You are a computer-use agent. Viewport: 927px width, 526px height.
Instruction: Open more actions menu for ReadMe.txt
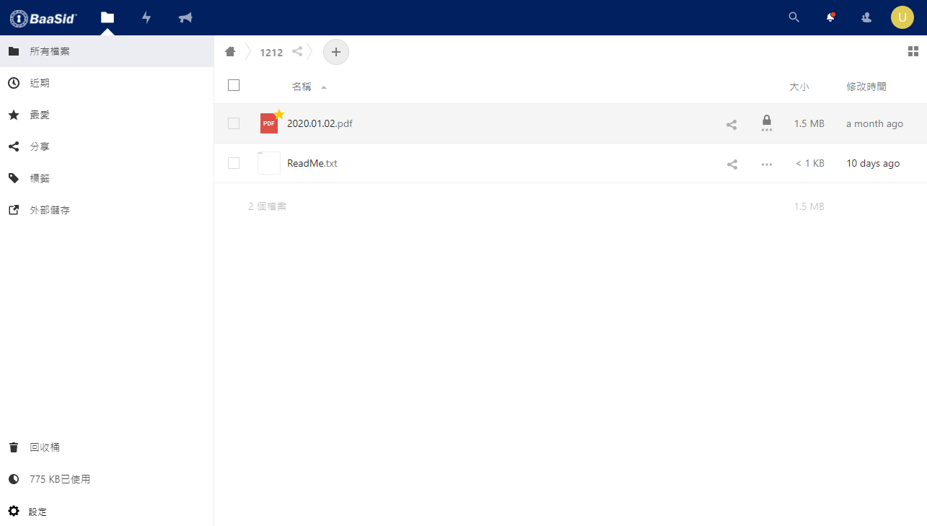[767, 164]
